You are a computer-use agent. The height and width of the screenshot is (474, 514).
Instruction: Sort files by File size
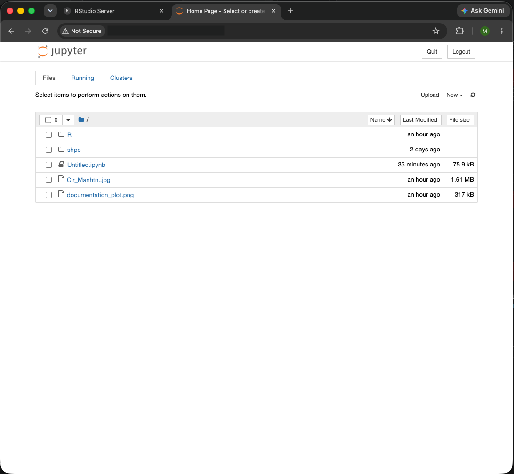pos(459,120)
